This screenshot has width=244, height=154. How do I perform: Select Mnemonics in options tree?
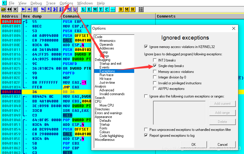(107, 41)
